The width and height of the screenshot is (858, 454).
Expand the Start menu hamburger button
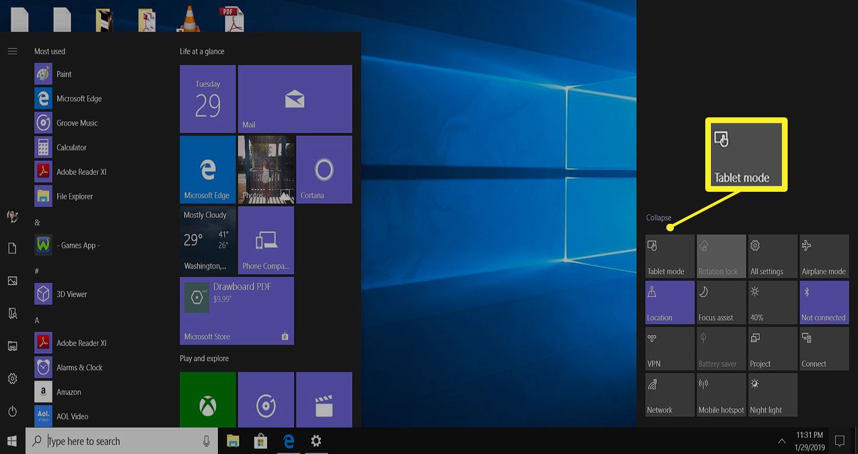[12, 52]
